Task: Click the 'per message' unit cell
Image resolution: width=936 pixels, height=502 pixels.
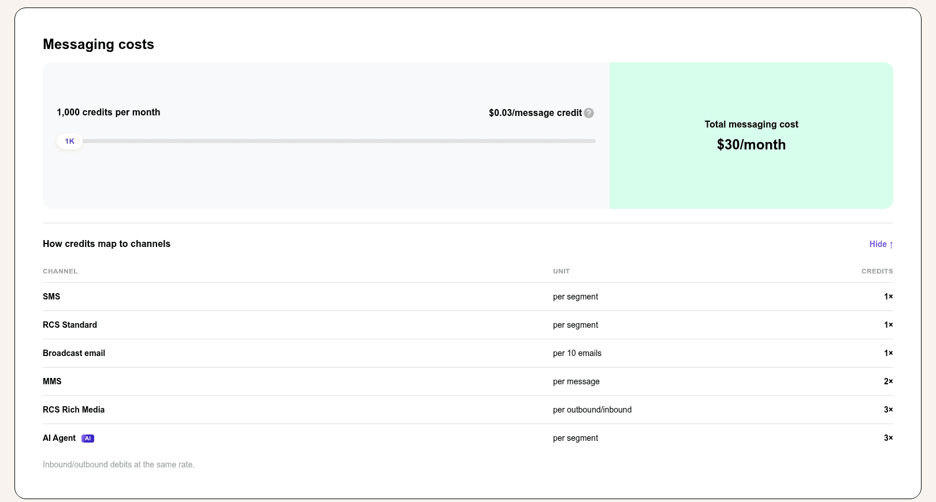Action: coord(576,381)
